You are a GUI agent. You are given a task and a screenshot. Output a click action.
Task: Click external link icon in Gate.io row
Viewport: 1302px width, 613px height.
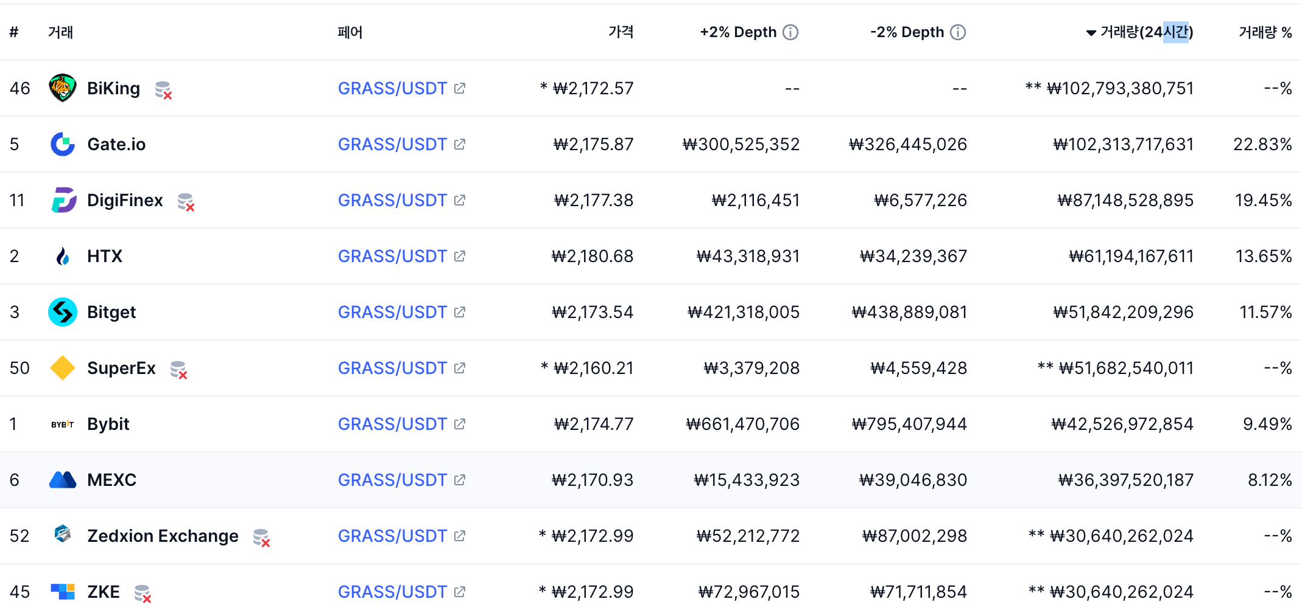(460, 144)
